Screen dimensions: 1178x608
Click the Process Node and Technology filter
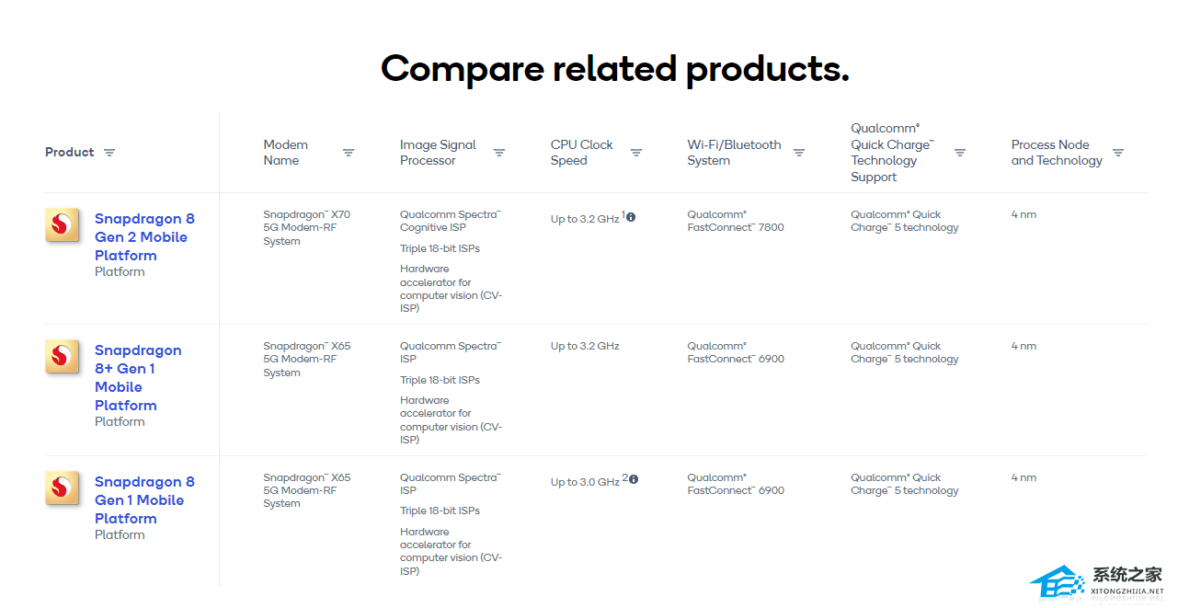tap(1118, 153)
